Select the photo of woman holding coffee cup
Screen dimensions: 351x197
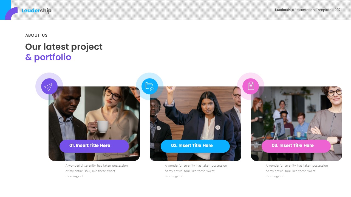(x=94, y=115)
